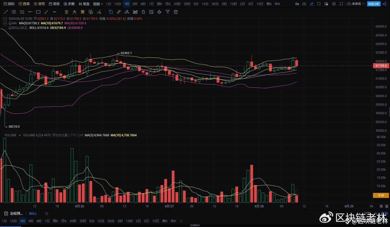Expand the 周期 period dropdown

(x=98, y=4)
